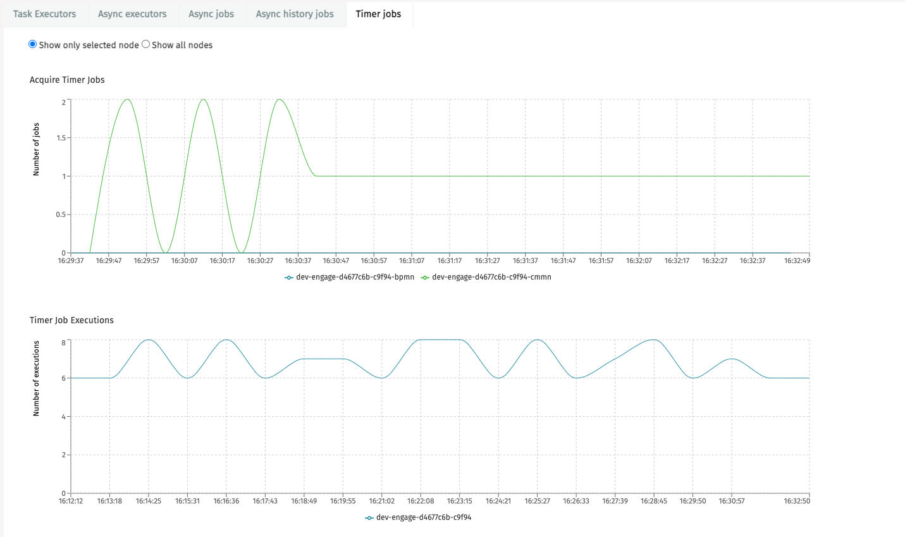
Task: Click the executions peak at 16:14:25
Action: click(149, 340)
